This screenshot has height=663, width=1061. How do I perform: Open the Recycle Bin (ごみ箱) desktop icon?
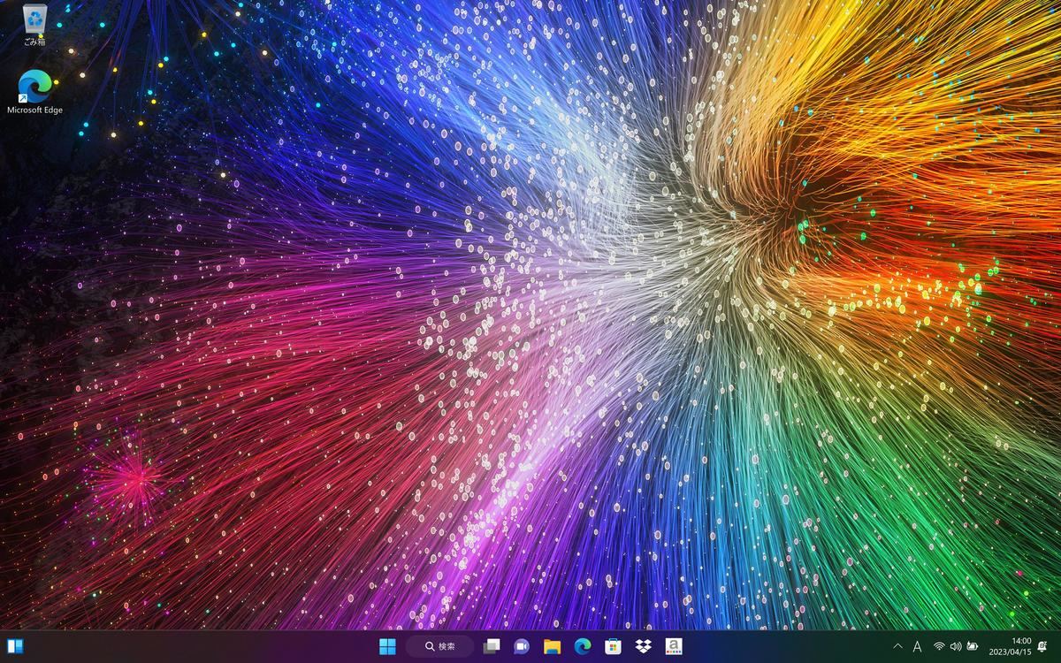coord(34,24)
